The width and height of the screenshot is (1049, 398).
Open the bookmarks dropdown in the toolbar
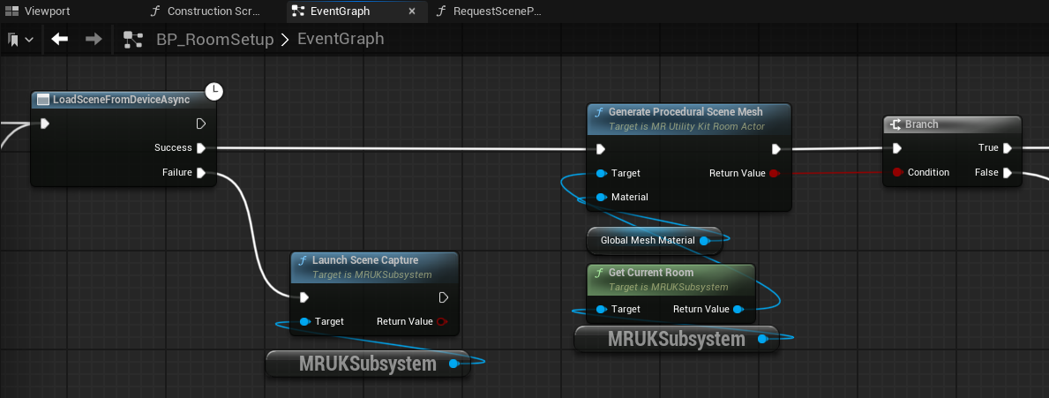coord(20,40)
